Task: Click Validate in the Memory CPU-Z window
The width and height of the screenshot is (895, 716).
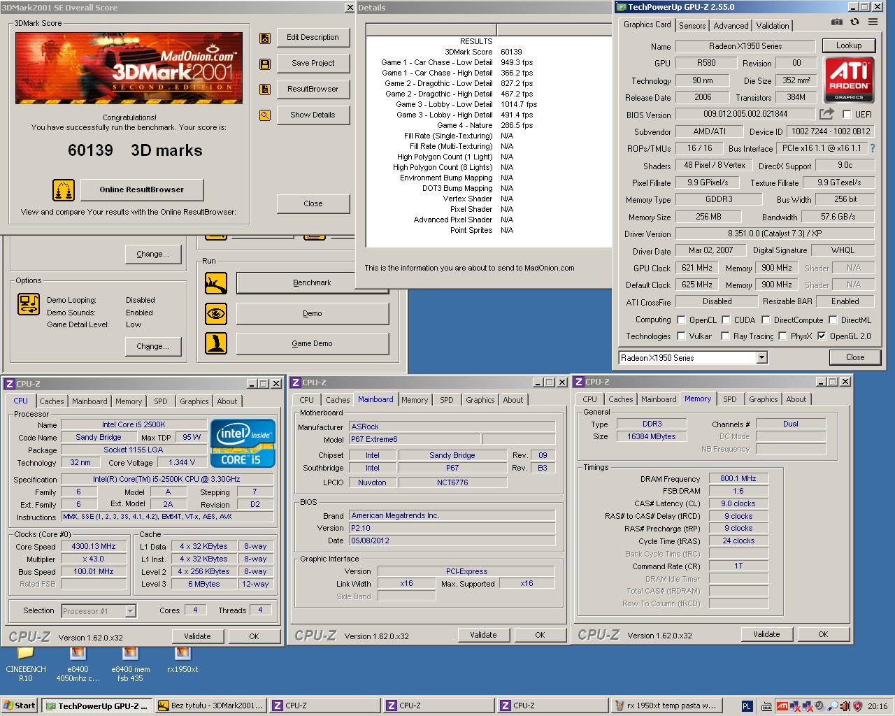Action: (x=766, y=634)
